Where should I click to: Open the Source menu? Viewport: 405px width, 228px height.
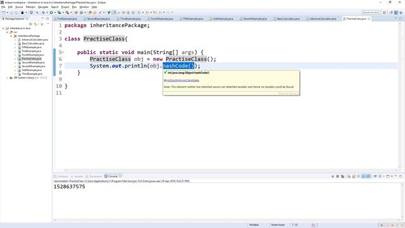coord(19,7)
